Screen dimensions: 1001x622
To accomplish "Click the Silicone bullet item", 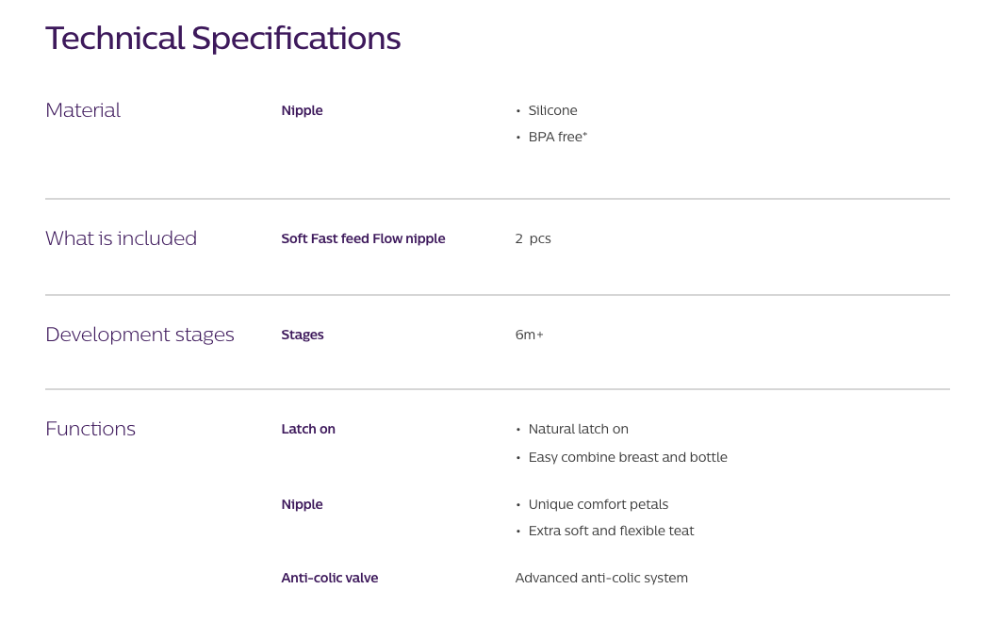I will point(552,110).
